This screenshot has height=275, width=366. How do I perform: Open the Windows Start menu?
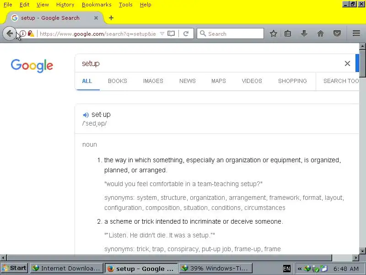point(15,268)
